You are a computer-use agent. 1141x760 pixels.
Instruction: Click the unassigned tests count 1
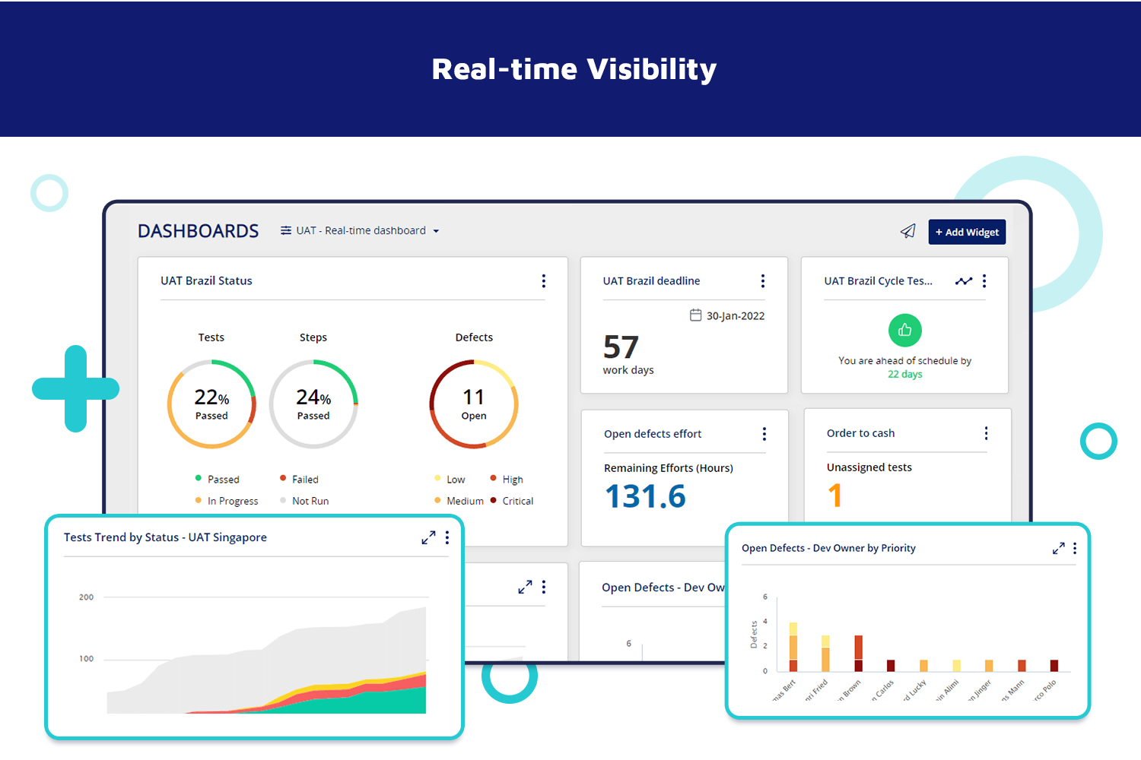pyautogui.click(x=835, y=496)
